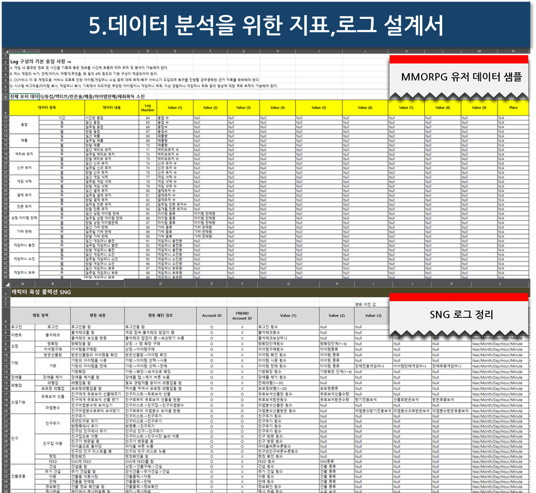The height and width of the screenshot is (493, 536).
Task: Select the '상점 아이템 판매' category cell
Action: coord(24,218)
